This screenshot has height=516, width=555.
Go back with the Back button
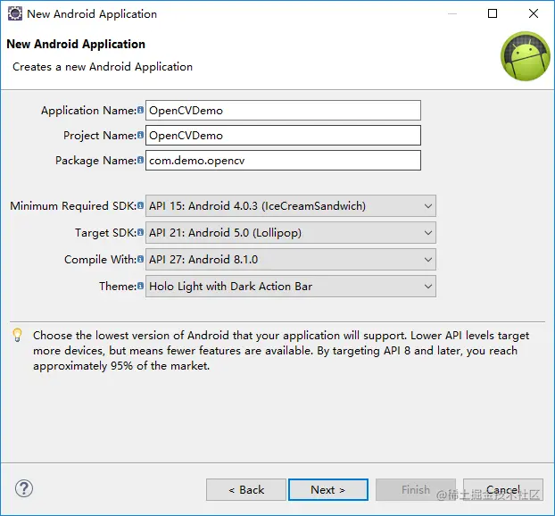pyautogui.click(x=246, y=490)
